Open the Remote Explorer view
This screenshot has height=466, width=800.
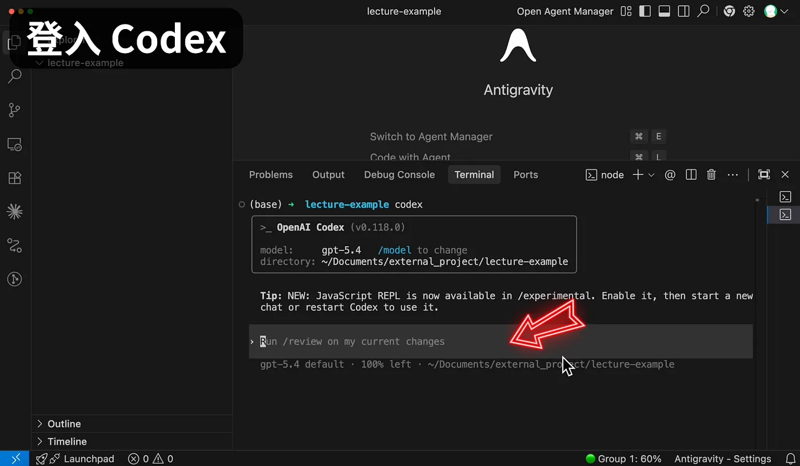[x=15, y=144]
